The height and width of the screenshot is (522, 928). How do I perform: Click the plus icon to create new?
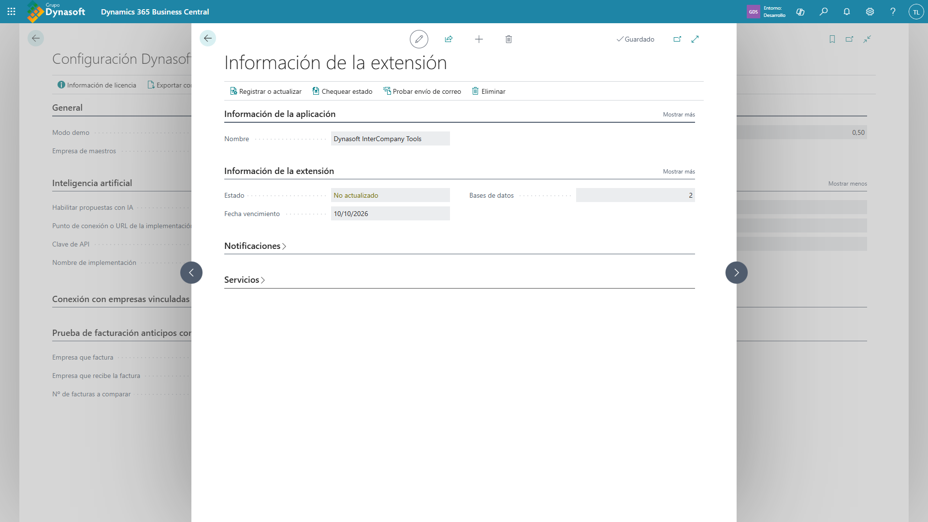[479, 39]
